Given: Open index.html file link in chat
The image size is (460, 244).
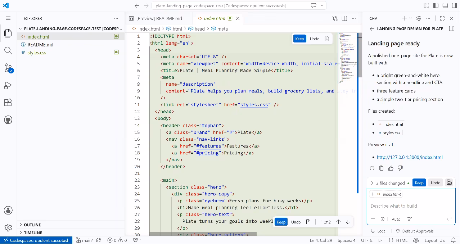Looking at the screenshot, I should click(x=390, y=125).
